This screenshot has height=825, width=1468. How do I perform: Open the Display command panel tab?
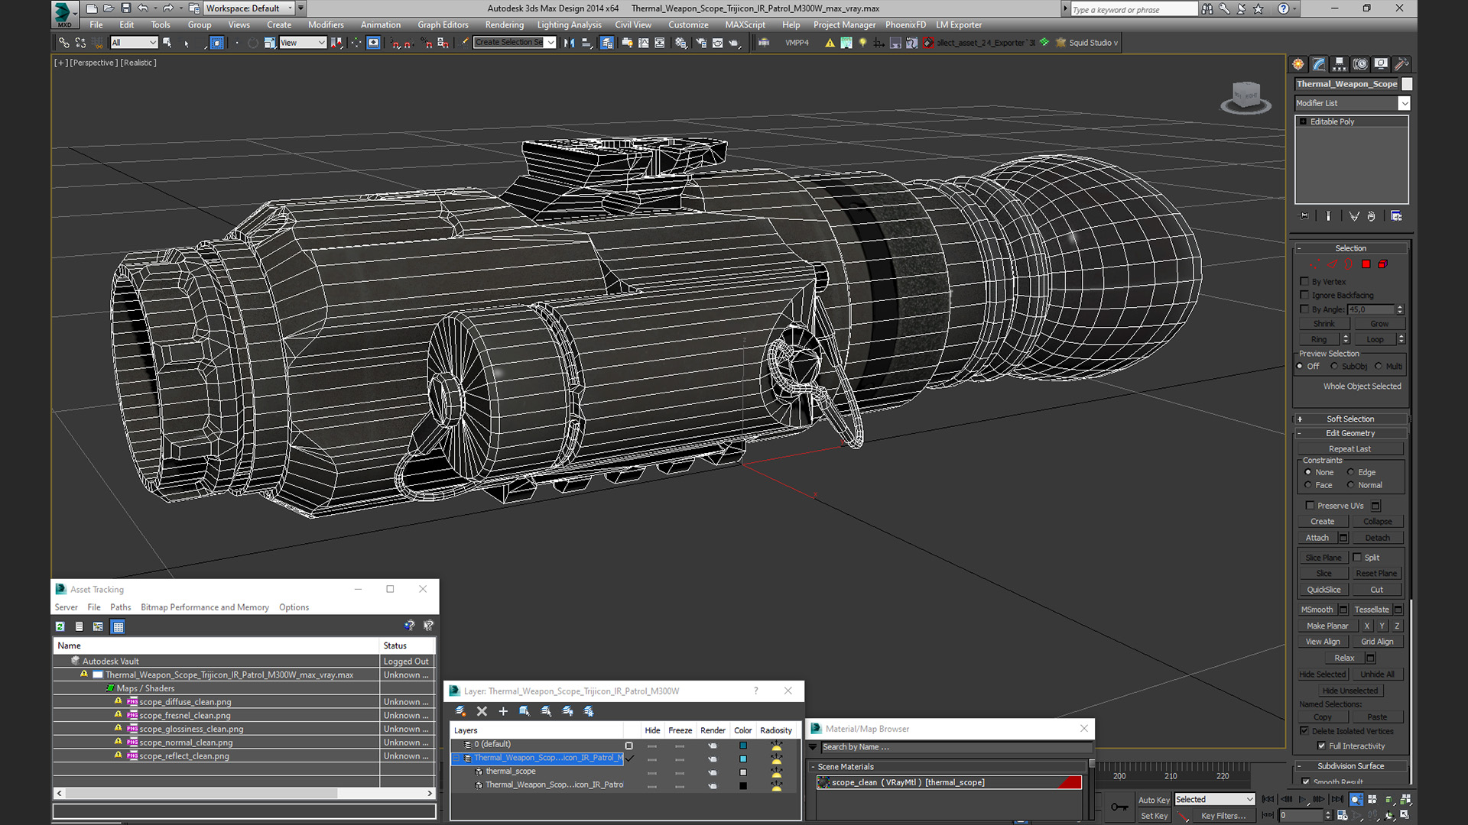(1381, 64)
